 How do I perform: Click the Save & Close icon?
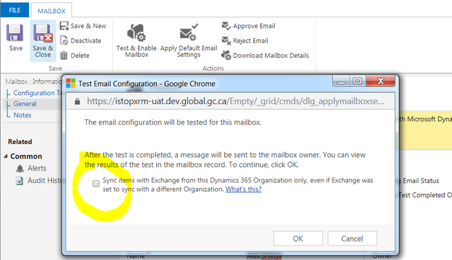43,33
